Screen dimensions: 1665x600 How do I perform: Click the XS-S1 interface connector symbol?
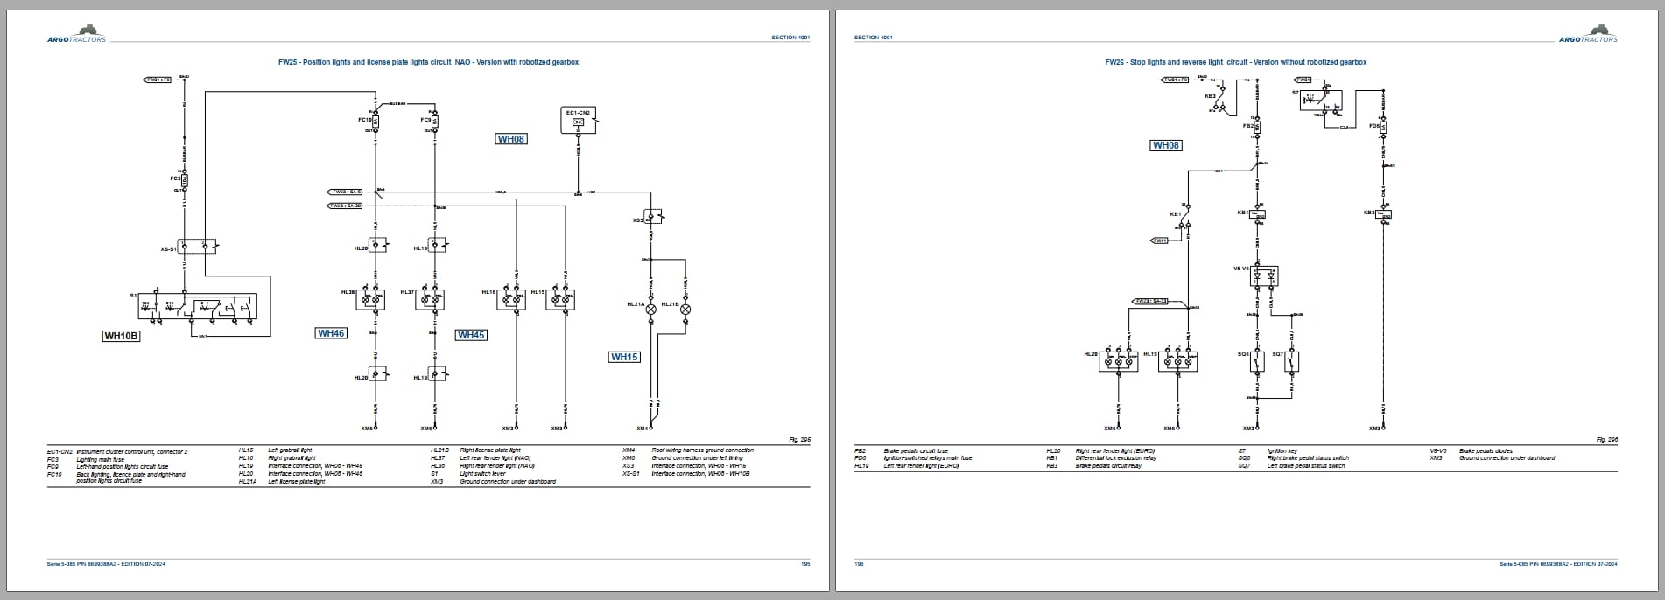click(x=197, y=246)
